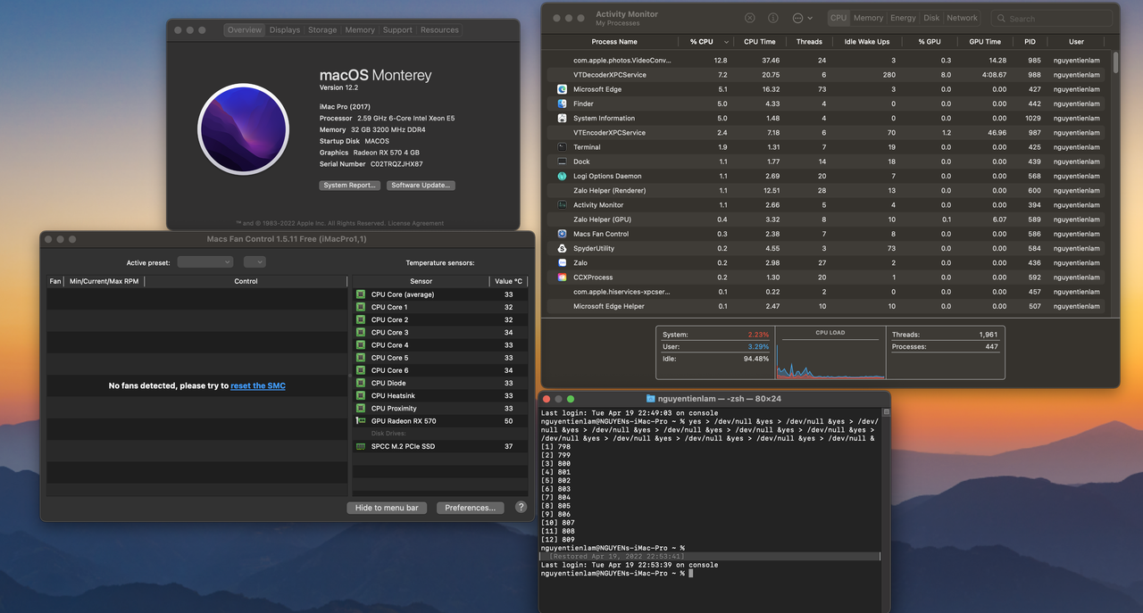The image size is (1143, 613).
Task: Click the macOS Monterey logo image
Action: click(x=243, y=129)
